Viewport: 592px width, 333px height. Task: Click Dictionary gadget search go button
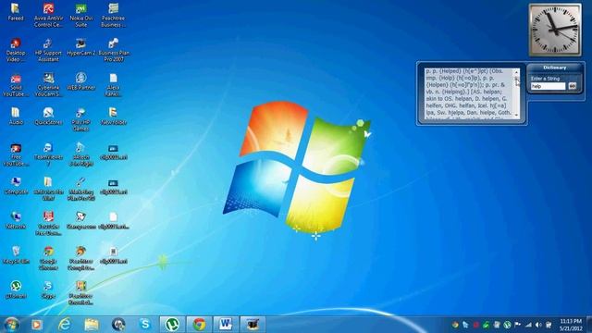[x=573, y=86]
